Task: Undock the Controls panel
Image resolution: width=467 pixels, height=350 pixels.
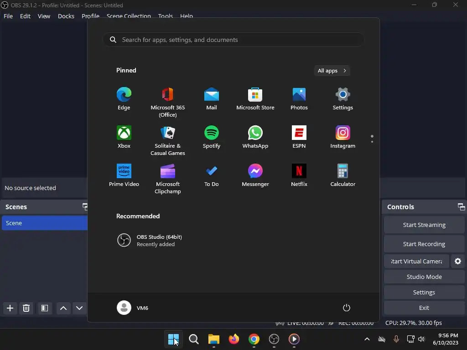Action: [x=461, y=207]
